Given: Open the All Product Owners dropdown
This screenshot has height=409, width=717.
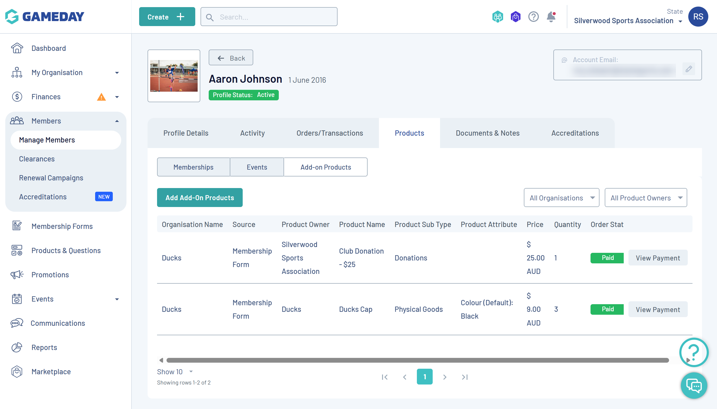Looking at the screenshot, I should [646, 198].
